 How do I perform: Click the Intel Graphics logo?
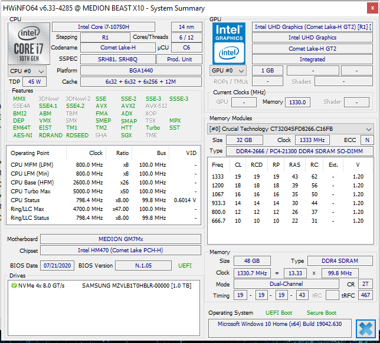[229, 44]
